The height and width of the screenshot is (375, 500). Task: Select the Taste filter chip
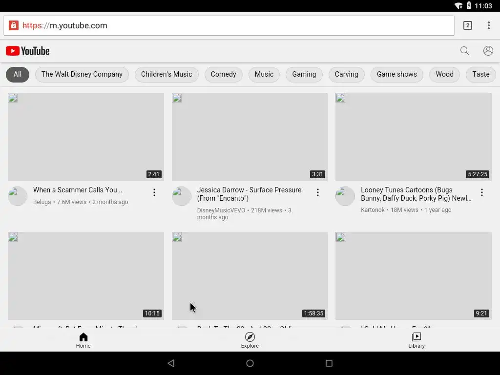(x=480, y=74)
